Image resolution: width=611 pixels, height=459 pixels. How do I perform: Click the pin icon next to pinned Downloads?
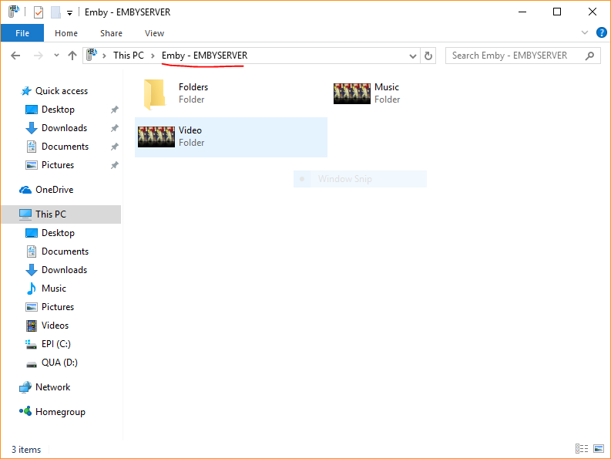(114, 128)
